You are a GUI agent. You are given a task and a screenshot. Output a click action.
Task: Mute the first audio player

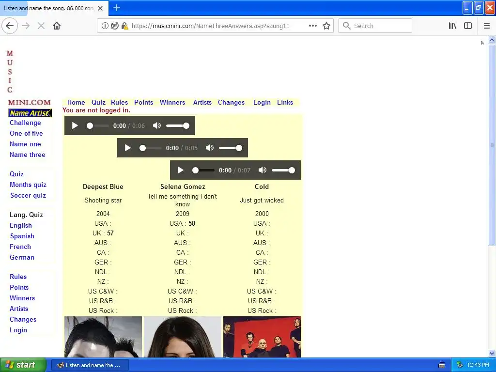tap(156, 125)
